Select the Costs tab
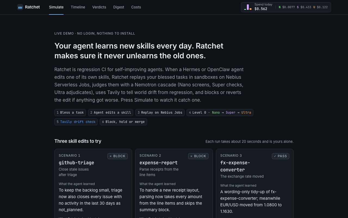 (x=136, y=7)
